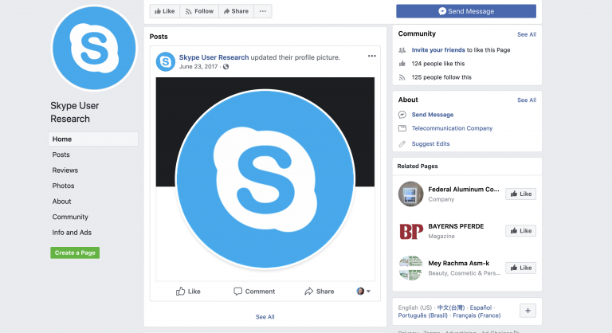
Task: Click the Invite your friends link
Action: [x=438, y=50]
